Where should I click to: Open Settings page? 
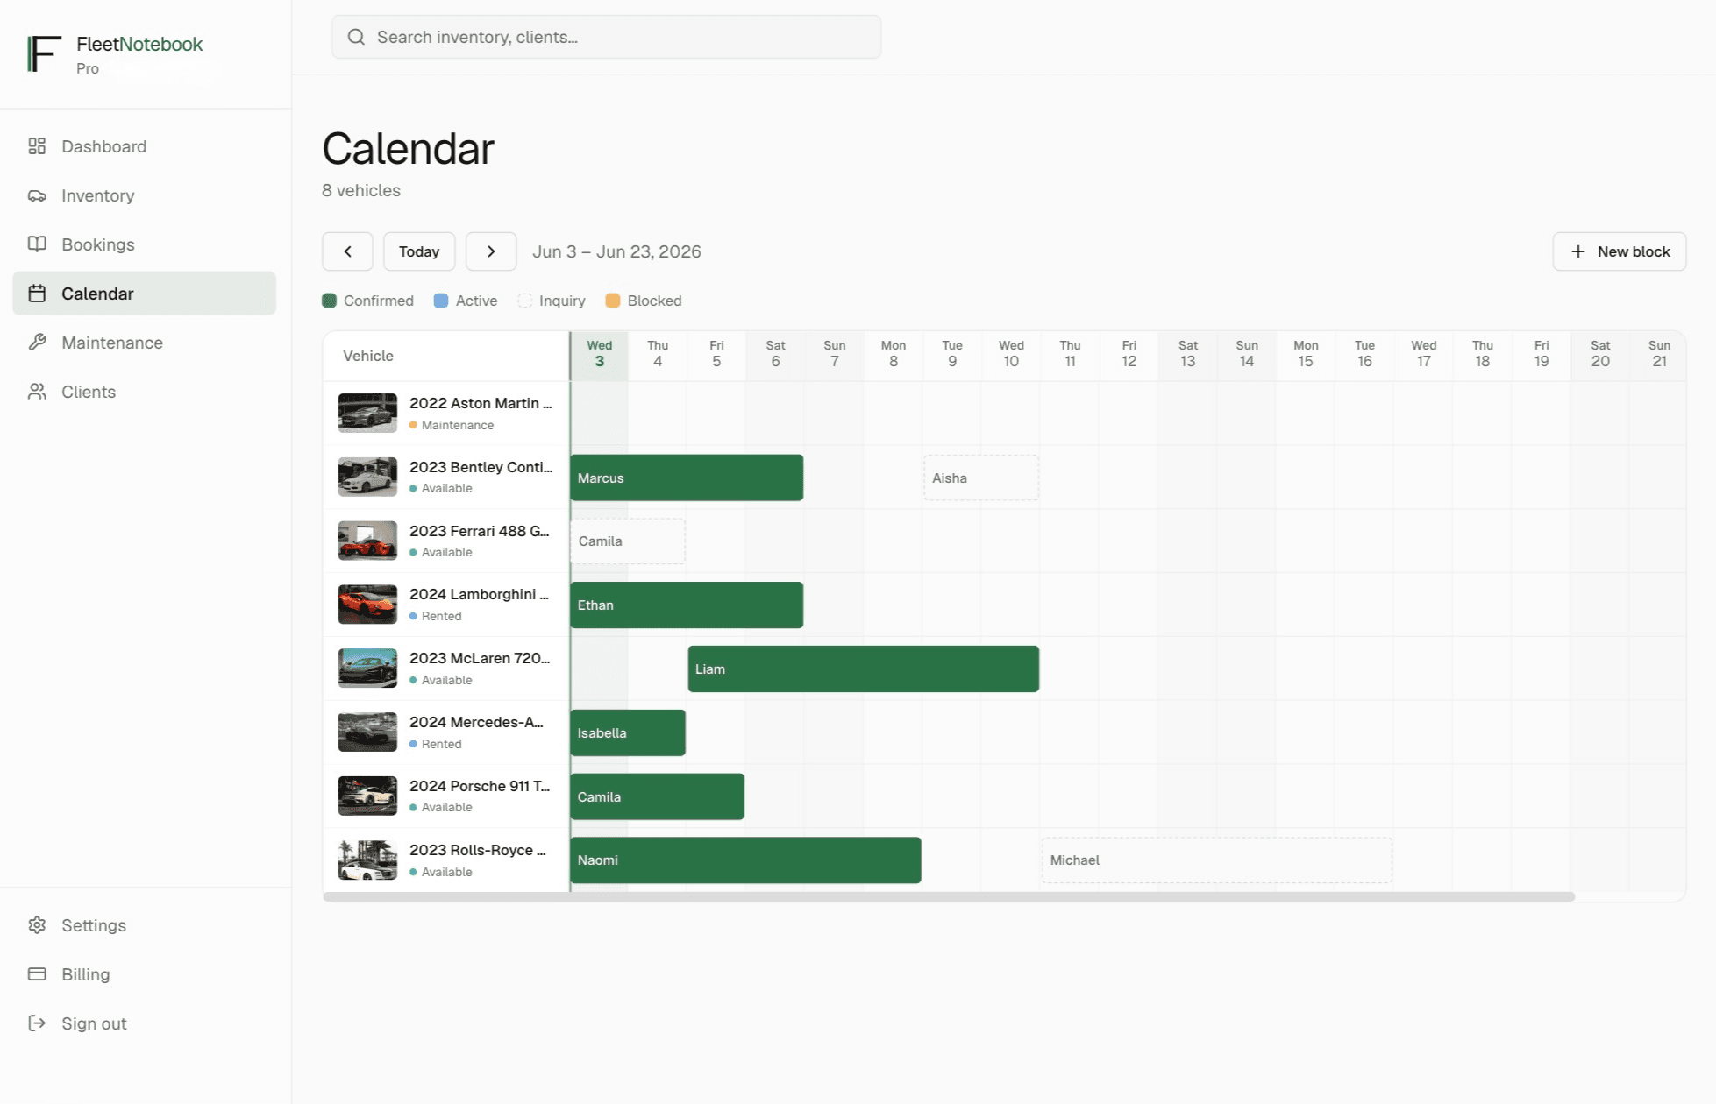coord(144,925)
